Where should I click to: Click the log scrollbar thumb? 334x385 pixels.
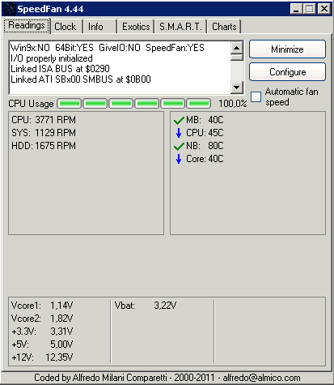(x=237, y=57)
